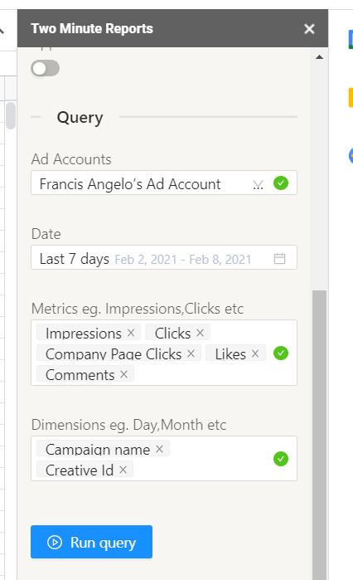Remove the Impressions metric tag
The width and height of the screenshot is (353, 580).
point(131,333)
